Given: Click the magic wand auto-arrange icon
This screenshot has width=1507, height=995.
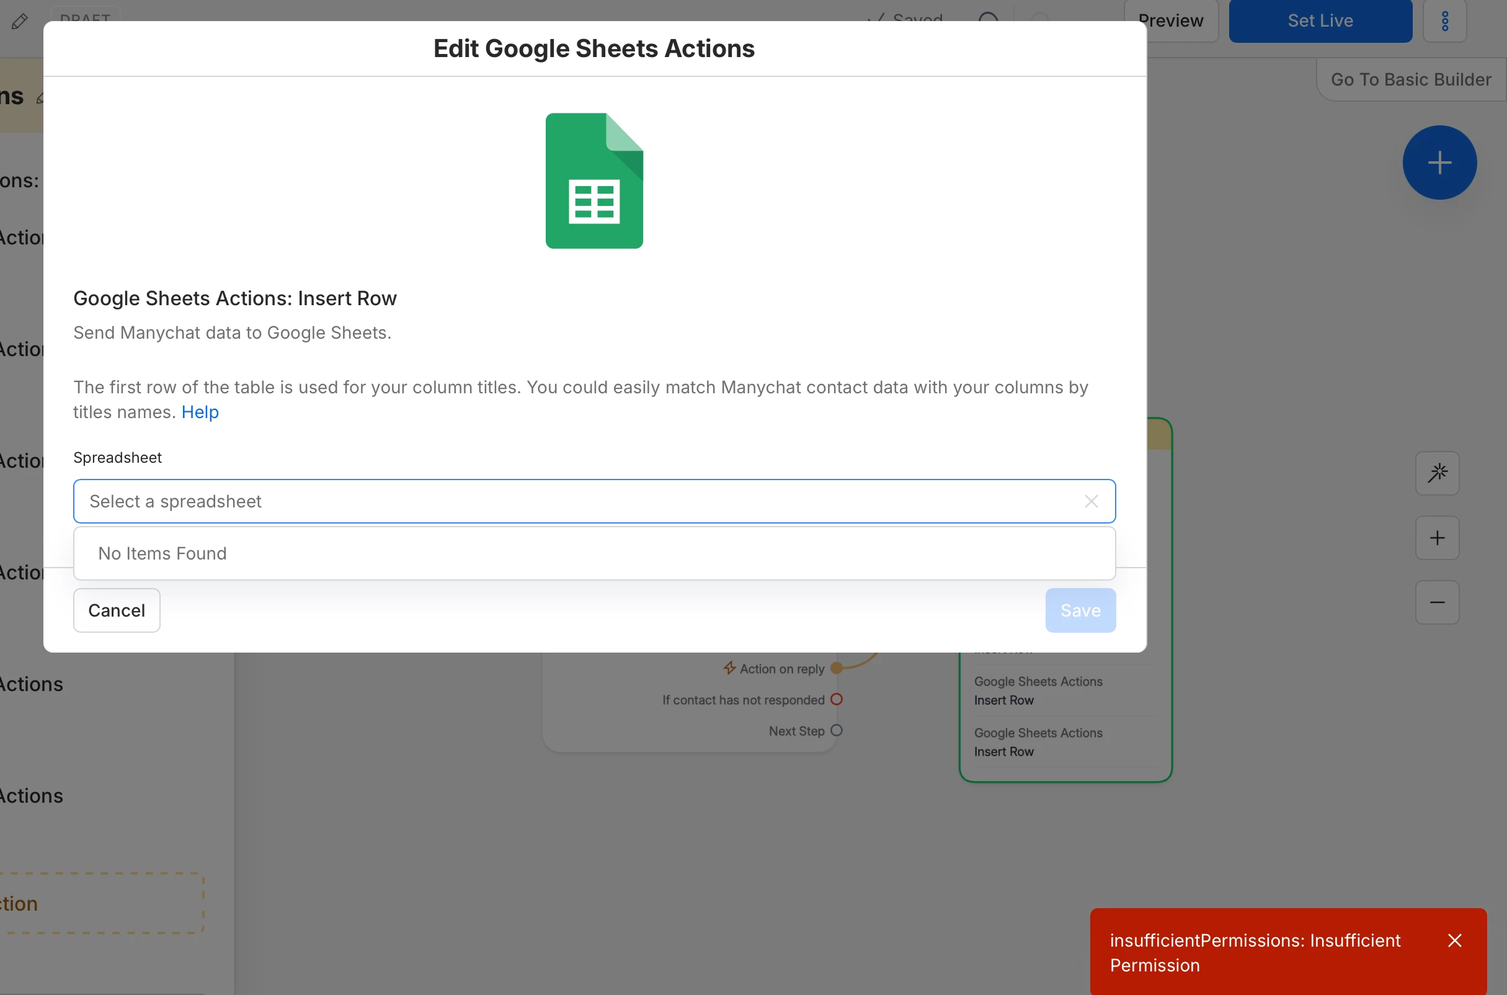Looking at the screenshot, I should (1438, 473).
